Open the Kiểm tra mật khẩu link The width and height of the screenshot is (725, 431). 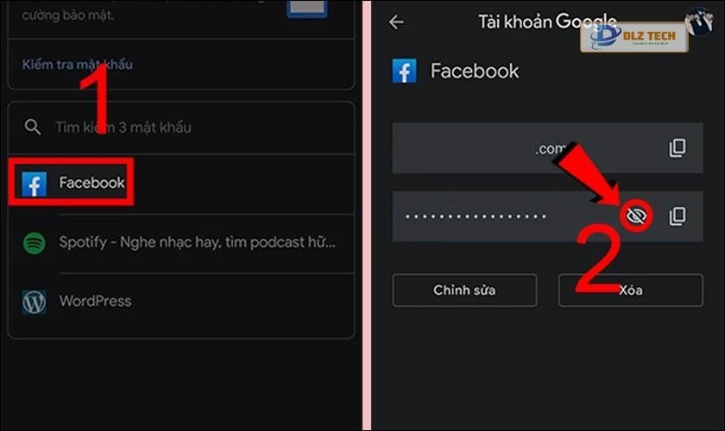pyautogui.click(x=77, y=64)
